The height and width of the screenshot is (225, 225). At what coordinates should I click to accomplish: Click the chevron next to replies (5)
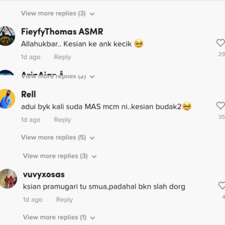pos(92,138)
